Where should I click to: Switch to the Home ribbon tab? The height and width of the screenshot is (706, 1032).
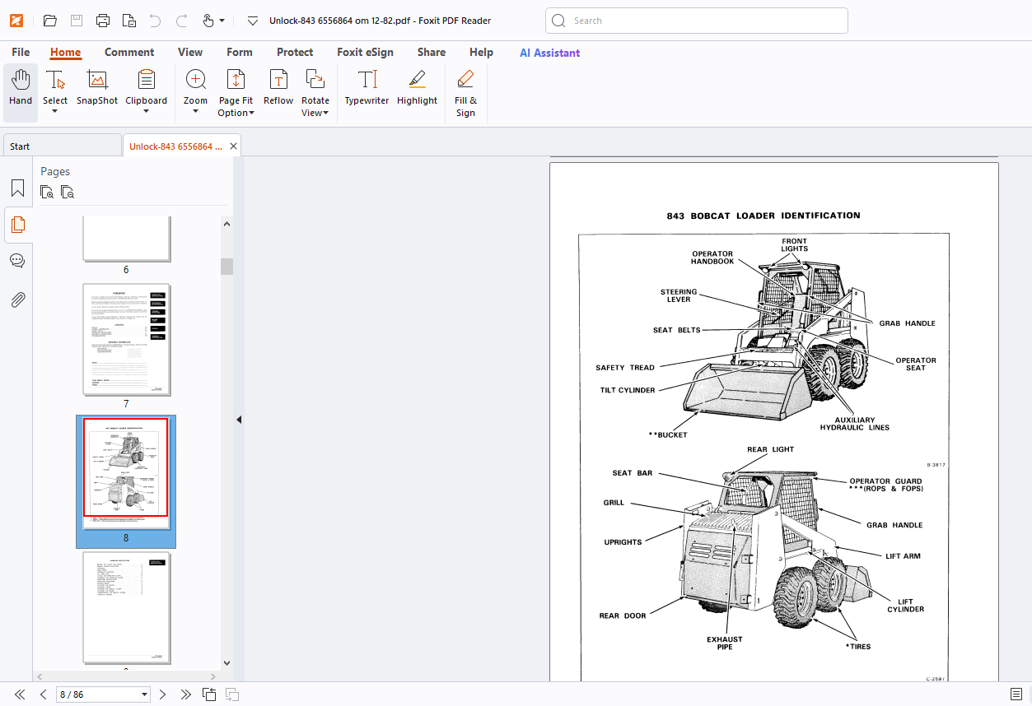pos(65,52)
